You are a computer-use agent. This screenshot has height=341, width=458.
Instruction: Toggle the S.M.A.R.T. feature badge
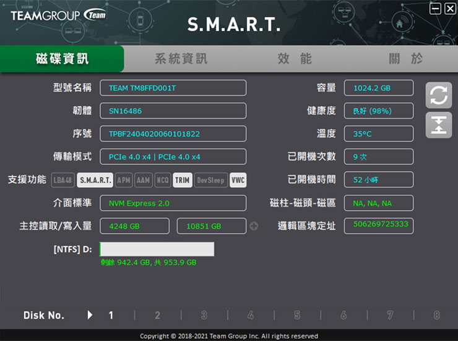(x=95, y=180)
